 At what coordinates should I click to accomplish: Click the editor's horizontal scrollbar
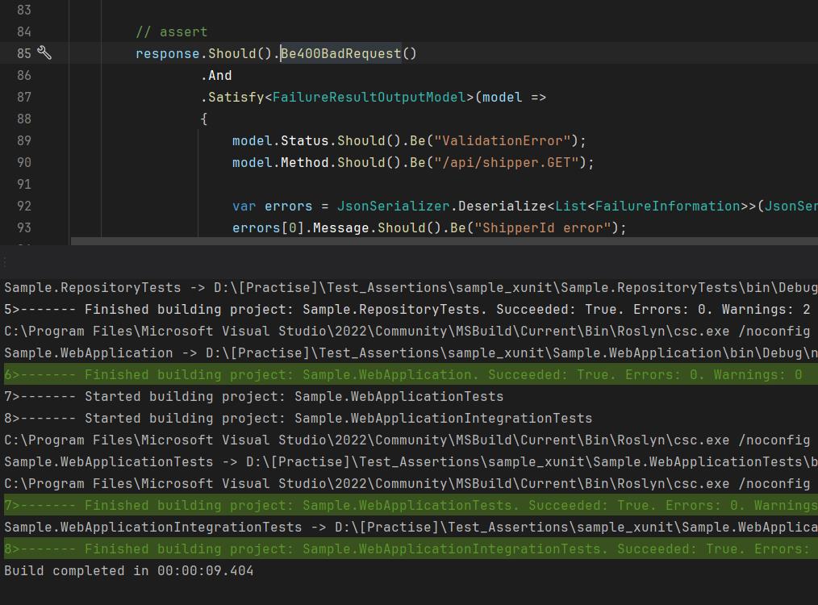(444, 240)
